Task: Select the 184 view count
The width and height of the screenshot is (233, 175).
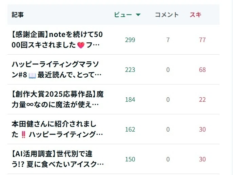Action: (130, 99)
